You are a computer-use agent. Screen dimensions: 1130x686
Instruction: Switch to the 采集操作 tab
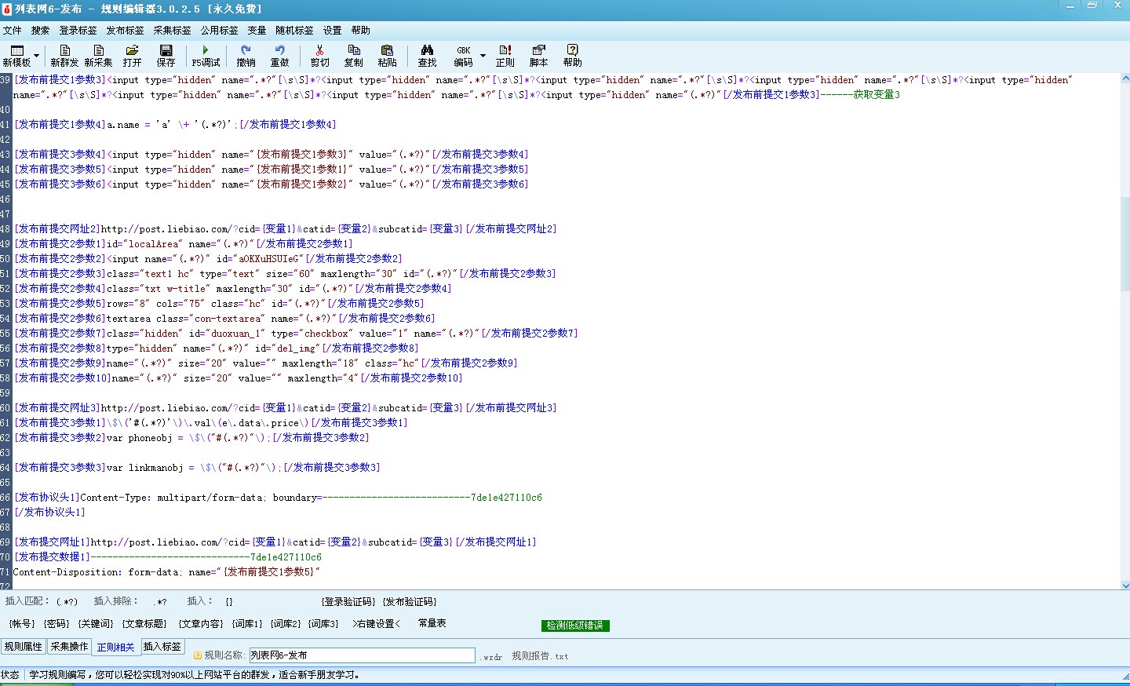69,647
